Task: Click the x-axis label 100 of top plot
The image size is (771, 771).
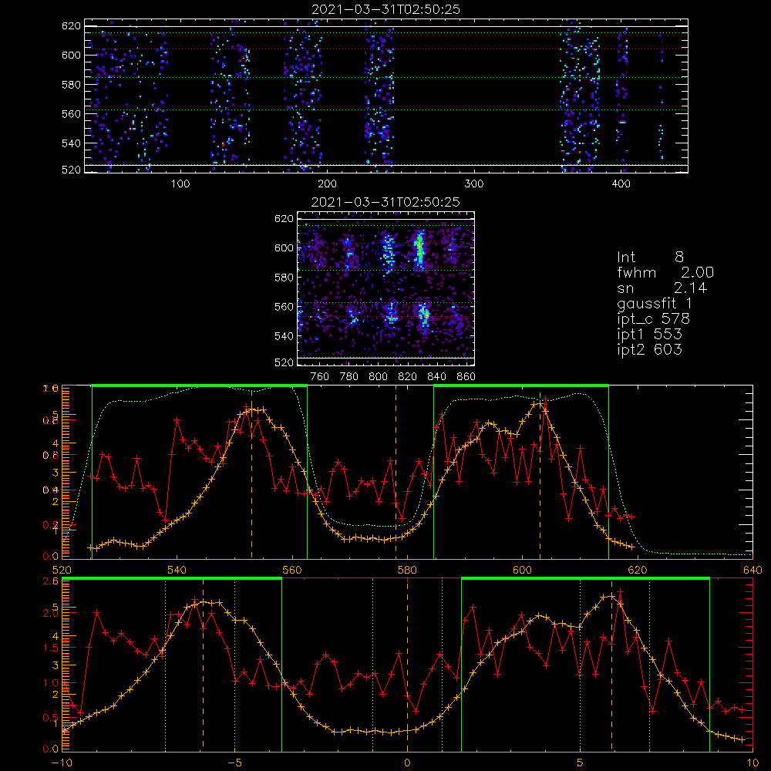Action: tap(180, 184)
